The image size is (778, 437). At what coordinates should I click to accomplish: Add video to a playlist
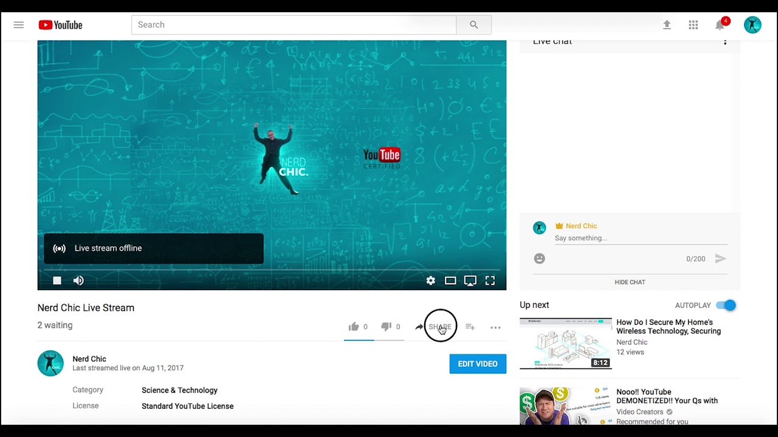(x=470, y=327)
